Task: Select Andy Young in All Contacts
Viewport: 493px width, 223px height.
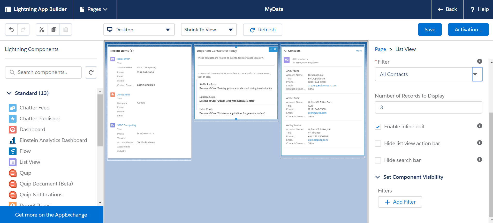Action: tap(293, 71)
